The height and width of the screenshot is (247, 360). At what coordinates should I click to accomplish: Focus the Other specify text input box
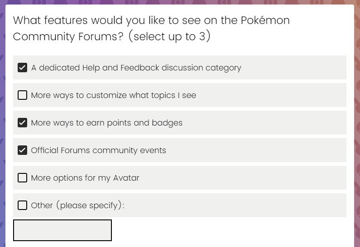(x=62, y=230)
